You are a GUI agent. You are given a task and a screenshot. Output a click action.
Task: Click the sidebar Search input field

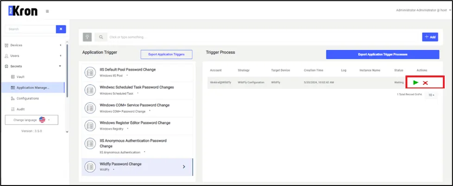30,29
